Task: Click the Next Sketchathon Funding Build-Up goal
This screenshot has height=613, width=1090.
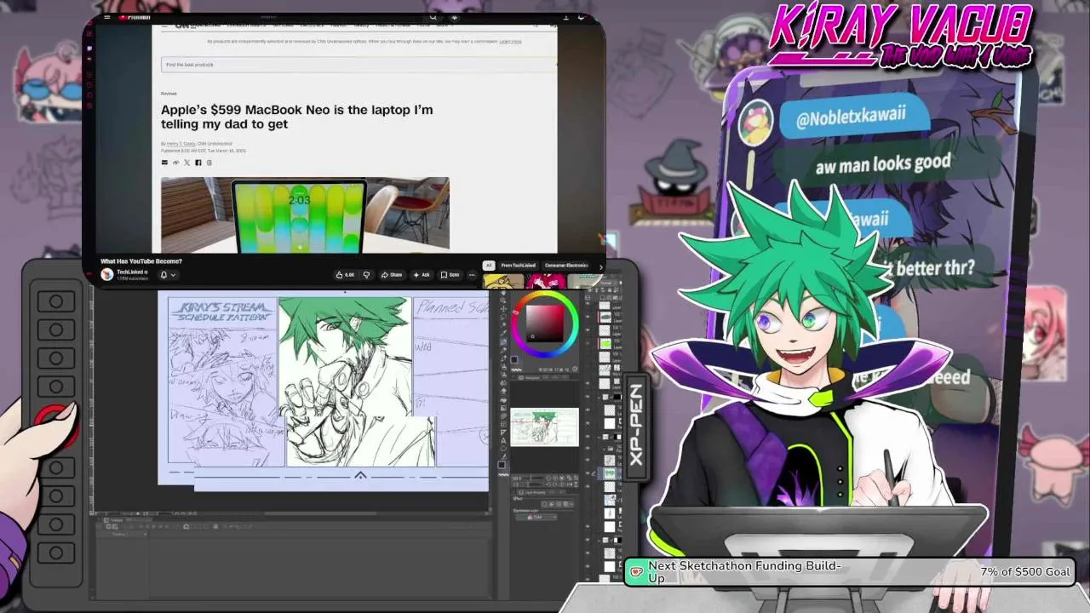Action: coord(745,571)
